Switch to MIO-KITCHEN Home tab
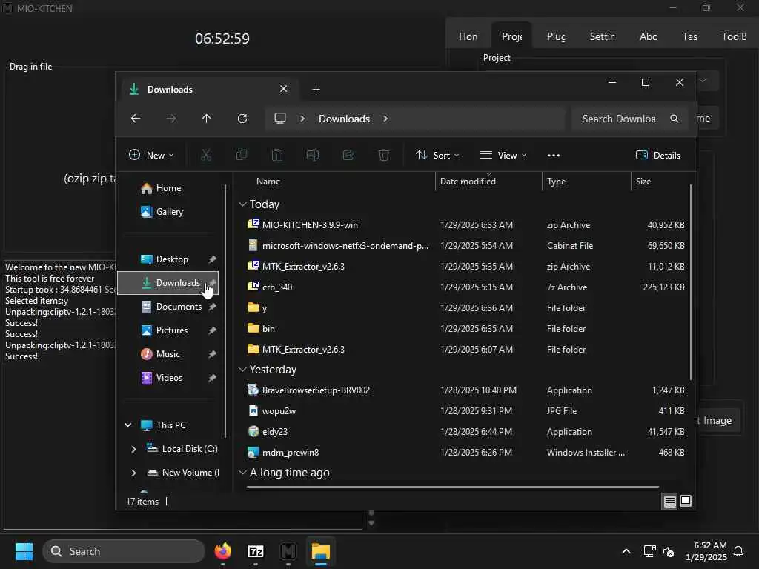 [468, 36]
